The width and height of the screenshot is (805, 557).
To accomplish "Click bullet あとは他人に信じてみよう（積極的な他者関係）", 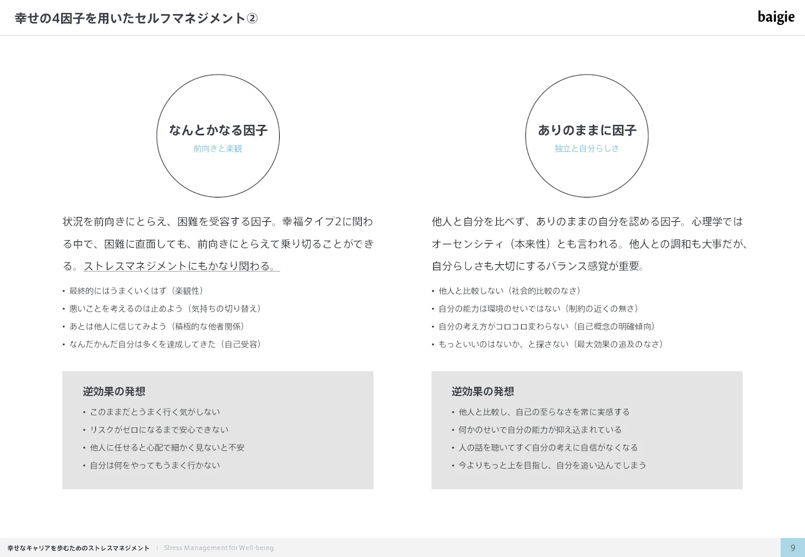I will click(x=154, y=327).
